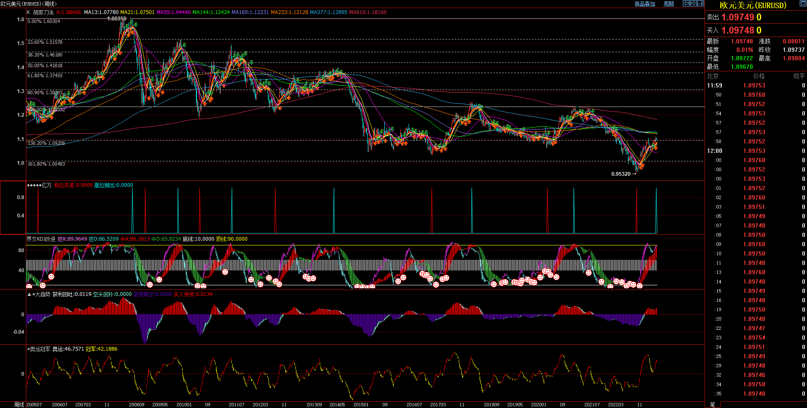Click the MA21:1.07501 moving average label

137,12
